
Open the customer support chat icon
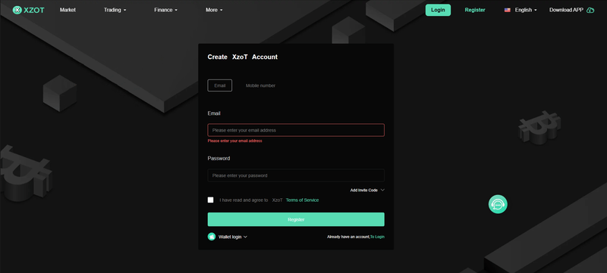click(x=498, y=204)
